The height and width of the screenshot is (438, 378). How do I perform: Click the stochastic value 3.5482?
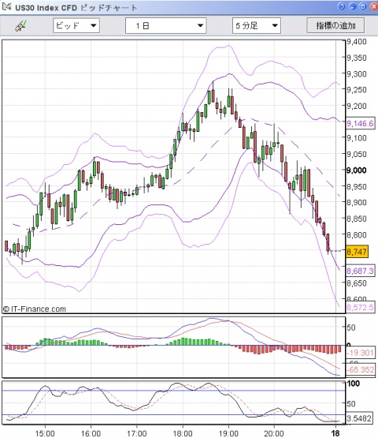359,418
